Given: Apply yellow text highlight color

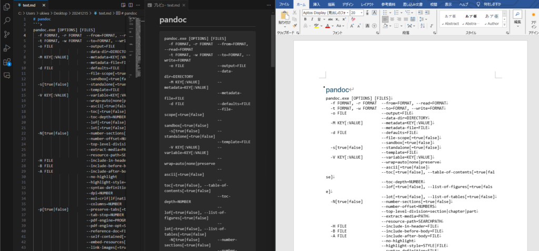Looking at the screenshot, I should [x=316, y=26].
